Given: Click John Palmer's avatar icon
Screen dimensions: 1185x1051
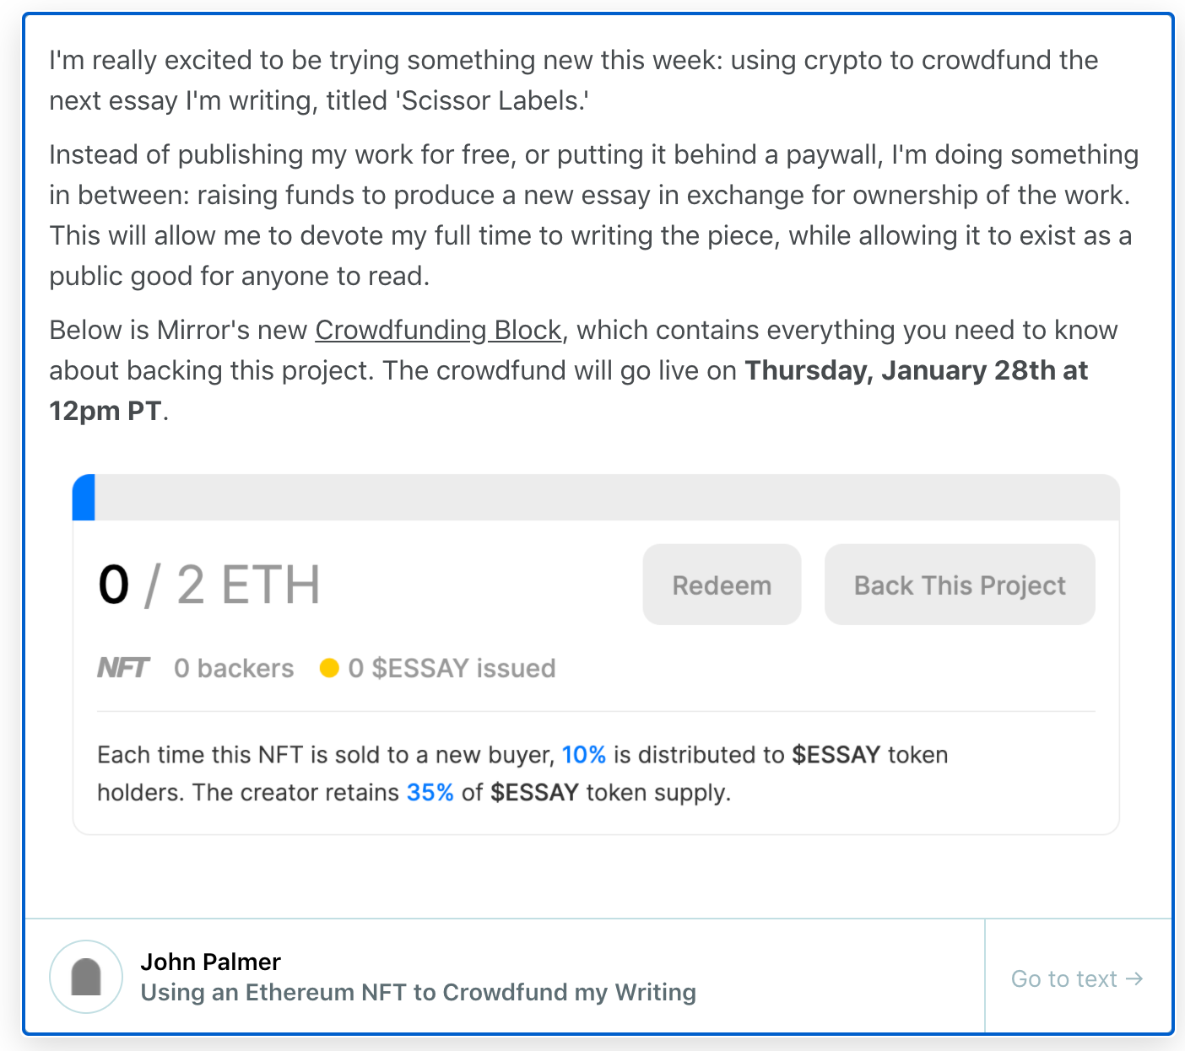Looking at the screenshot, I should [86, 977].
